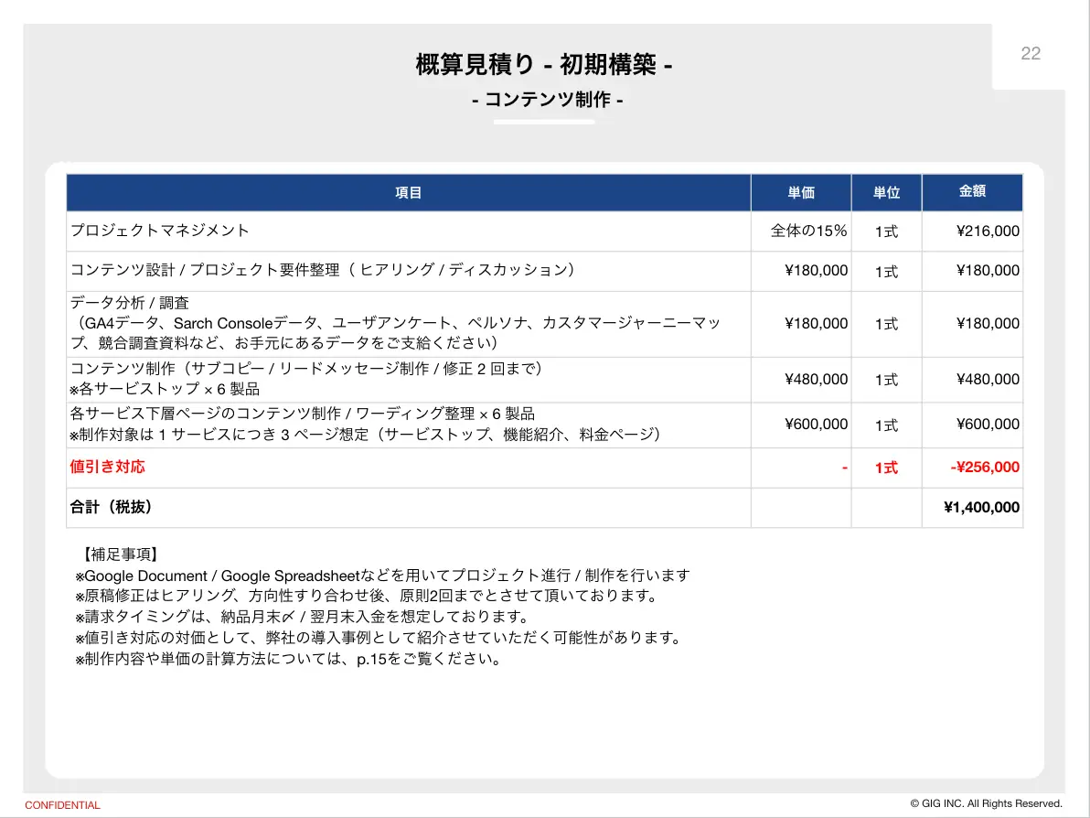The image size is (1090, 818).
Task: Click the 請求タイミングは note line
Action: pos(303,617)
